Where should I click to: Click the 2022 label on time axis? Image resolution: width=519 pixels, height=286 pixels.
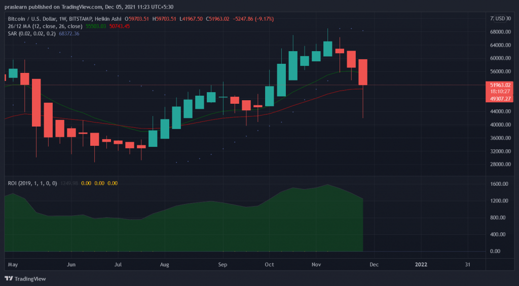click(x=421, y=264)
